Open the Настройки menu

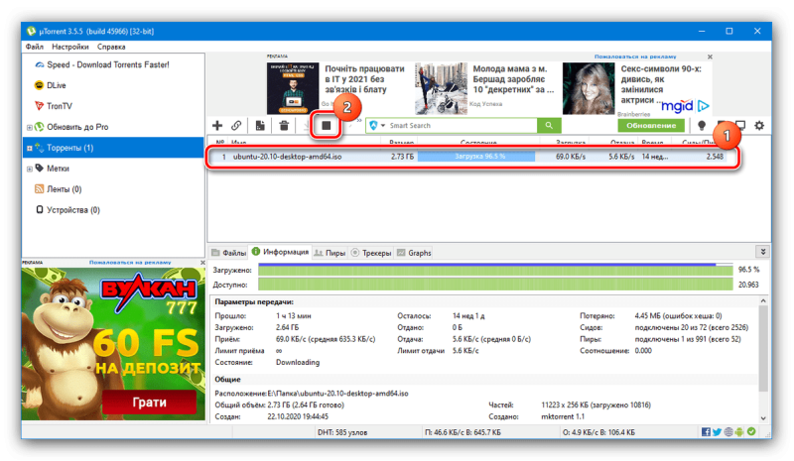pos(70,47)
